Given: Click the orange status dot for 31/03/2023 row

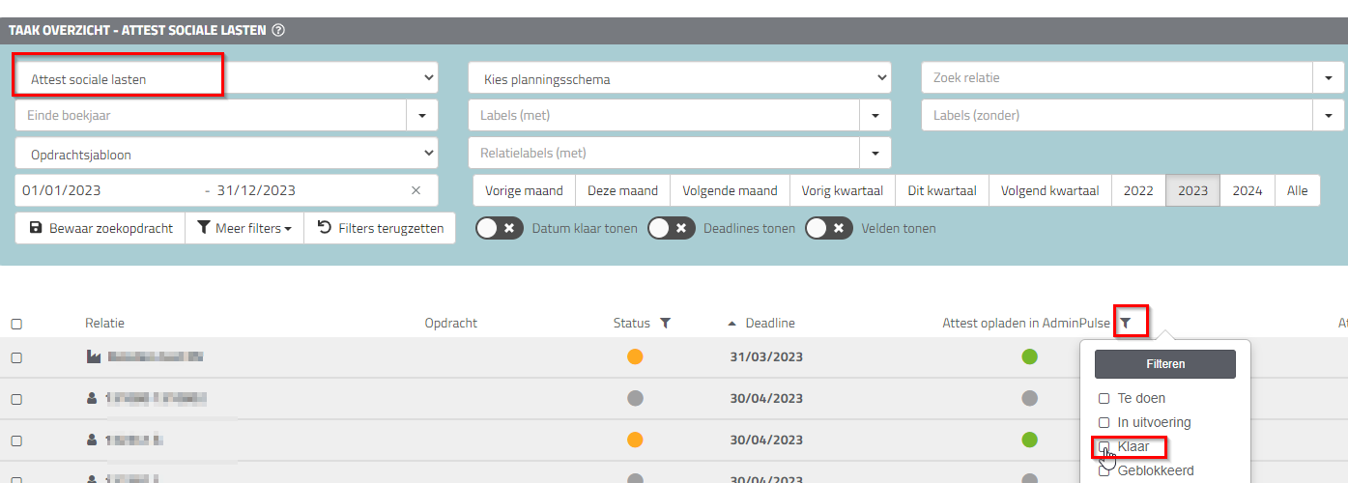Looking at the screenshot, I should pos(635,357).
